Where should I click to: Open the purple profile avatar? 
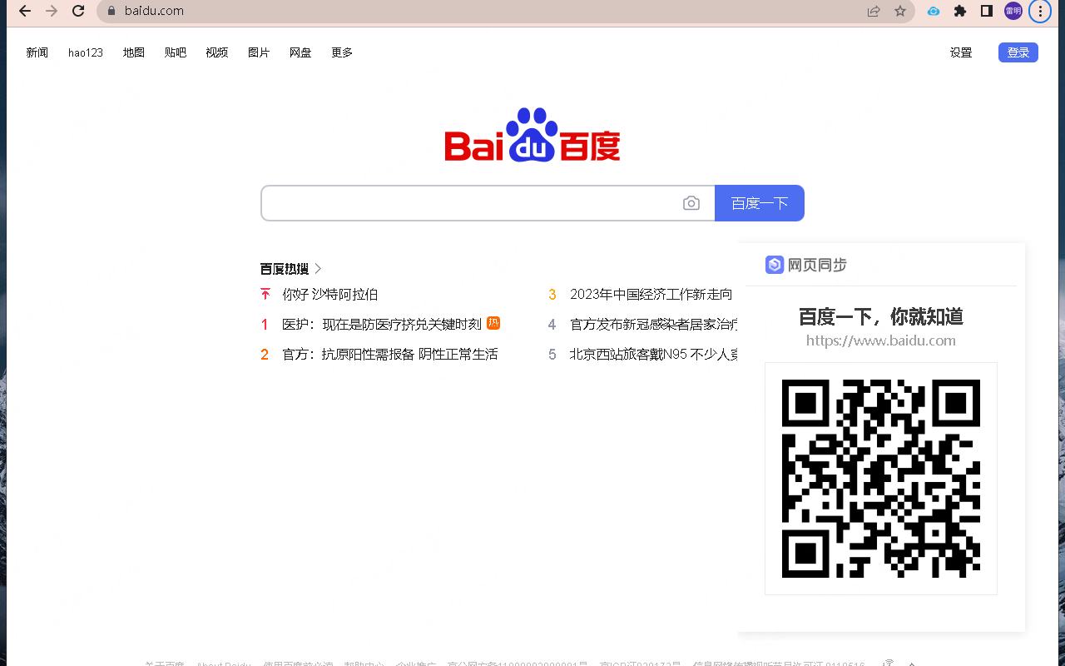pyautogui.click(x=1013, y=11)
